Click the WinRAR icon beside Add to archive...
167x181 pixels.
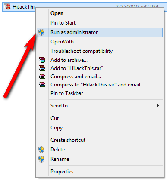[42, 60]
